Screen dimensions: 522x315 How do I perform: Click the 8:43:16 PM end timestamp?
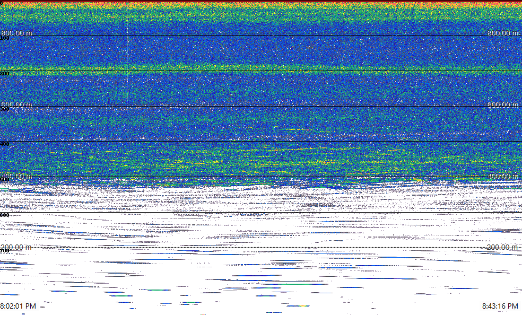click(500, 306)
